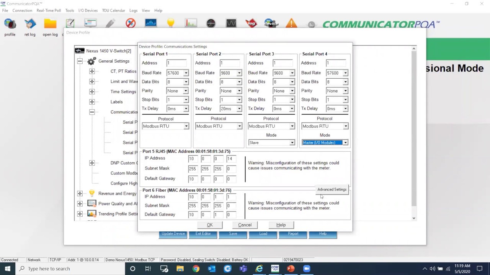The image size is (490, 275).
Task: Open the Logs menu
Action: point(133,10)
